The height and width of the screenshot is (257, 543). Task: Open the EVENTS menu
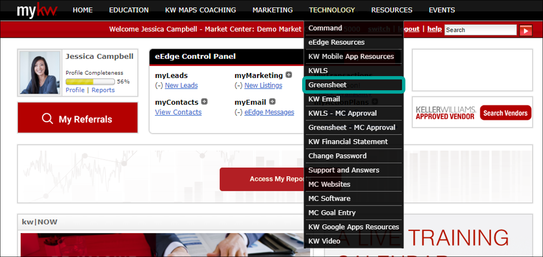tap(442, 10)
